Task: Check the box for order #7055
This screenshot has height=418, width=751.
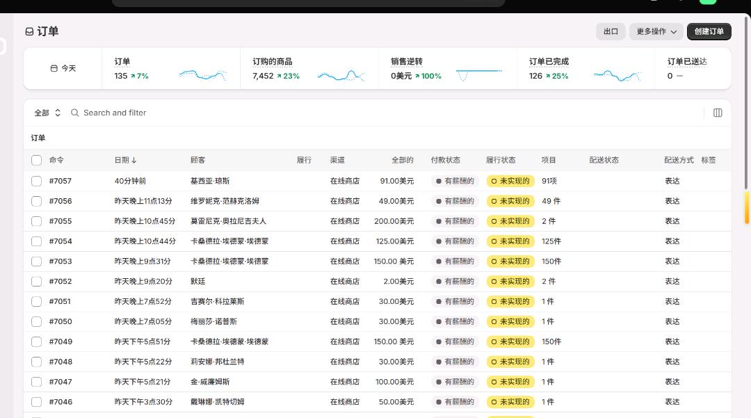Action: tap(36, 221)
